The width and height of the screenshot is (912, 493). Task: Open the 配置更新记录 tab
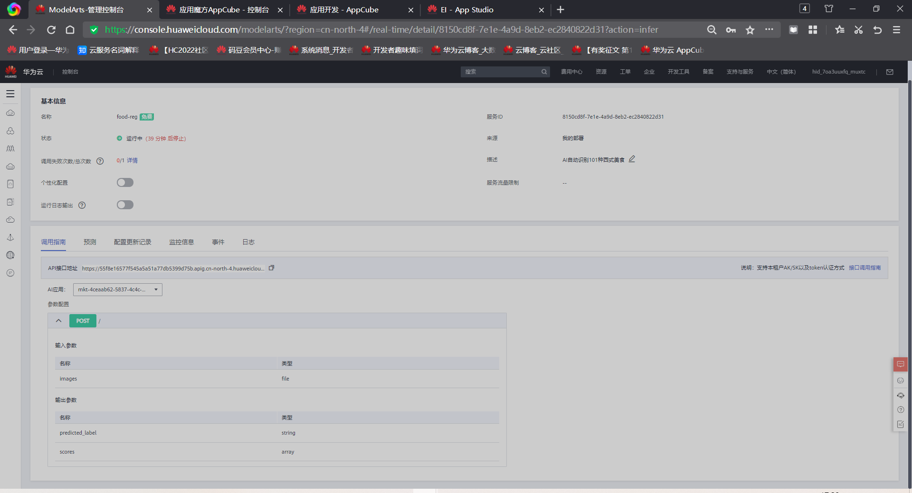[133, 242]
